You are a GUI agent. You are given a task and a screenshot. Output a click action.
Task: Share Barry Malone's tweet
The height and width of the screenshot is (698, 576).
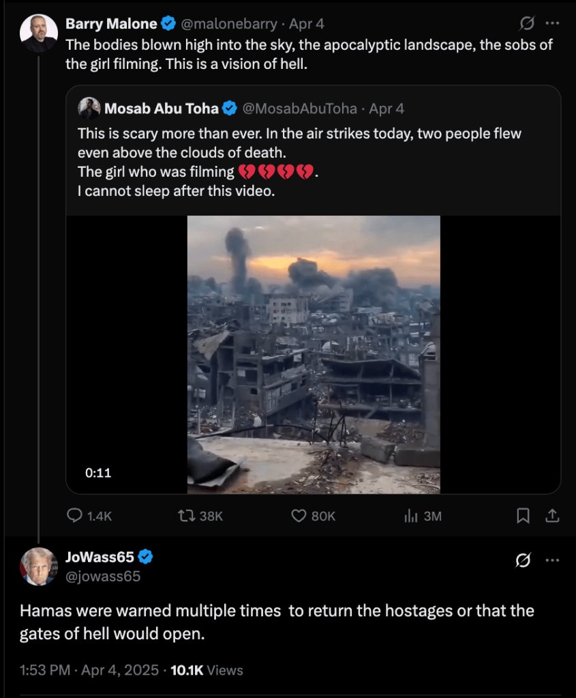pyautogui.click(x=553, y=516)
